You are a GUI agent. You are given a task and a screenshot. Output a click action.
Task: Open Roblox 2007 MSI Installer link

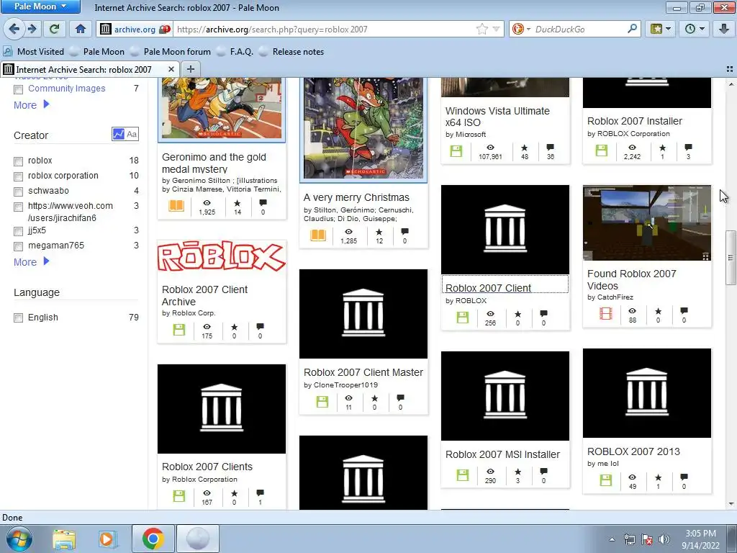[502, 454]
